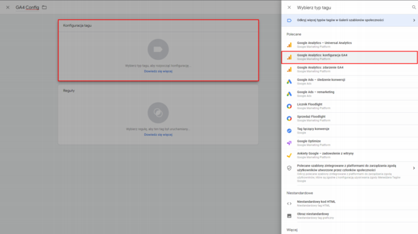Click the GA4 Config tag name field
The height and width of the screenshot is (234, 418).
(x=27, y=8)
